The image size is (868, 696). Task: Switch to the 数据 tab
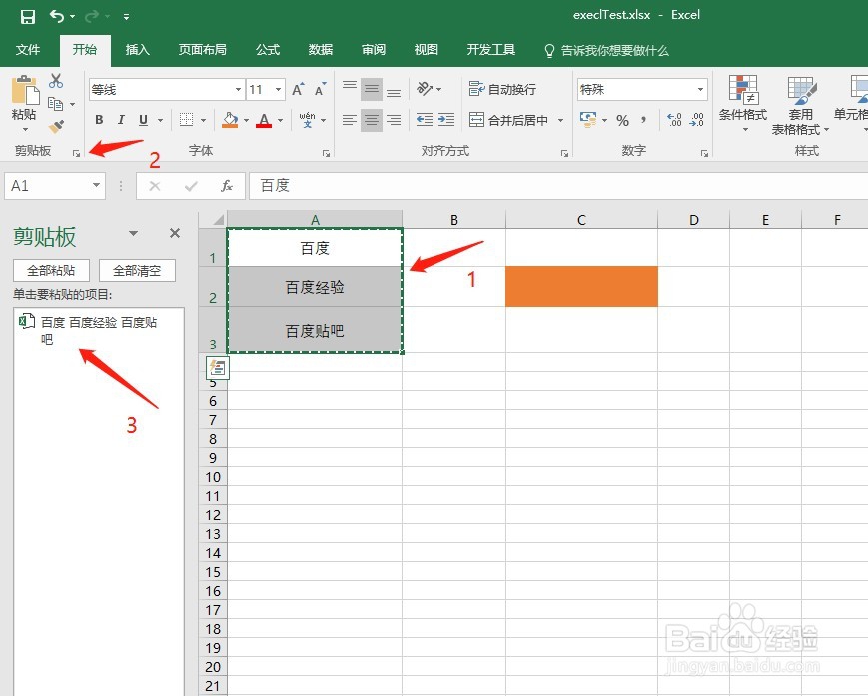click(320, 50)
